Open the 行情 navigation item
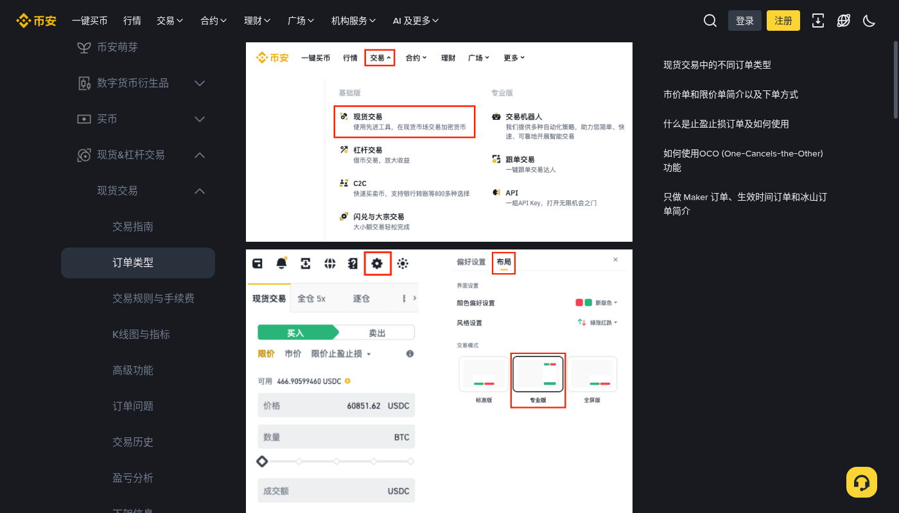The height and width of the screenshot is (513, 899). pos(132,21)
